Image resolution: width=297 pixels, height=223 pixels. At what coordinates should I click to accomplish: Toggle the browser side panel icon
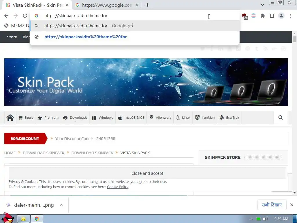click(272, 16)
